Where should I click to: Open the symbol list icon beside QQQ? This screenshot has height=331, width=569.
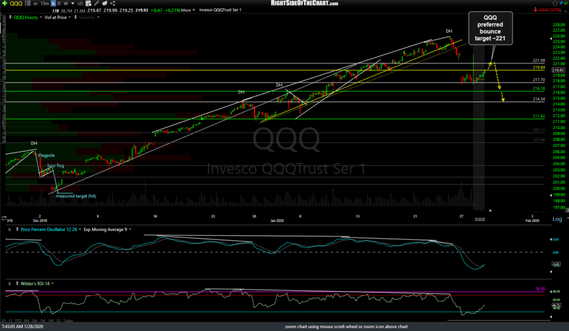click(x=28, y=4)
